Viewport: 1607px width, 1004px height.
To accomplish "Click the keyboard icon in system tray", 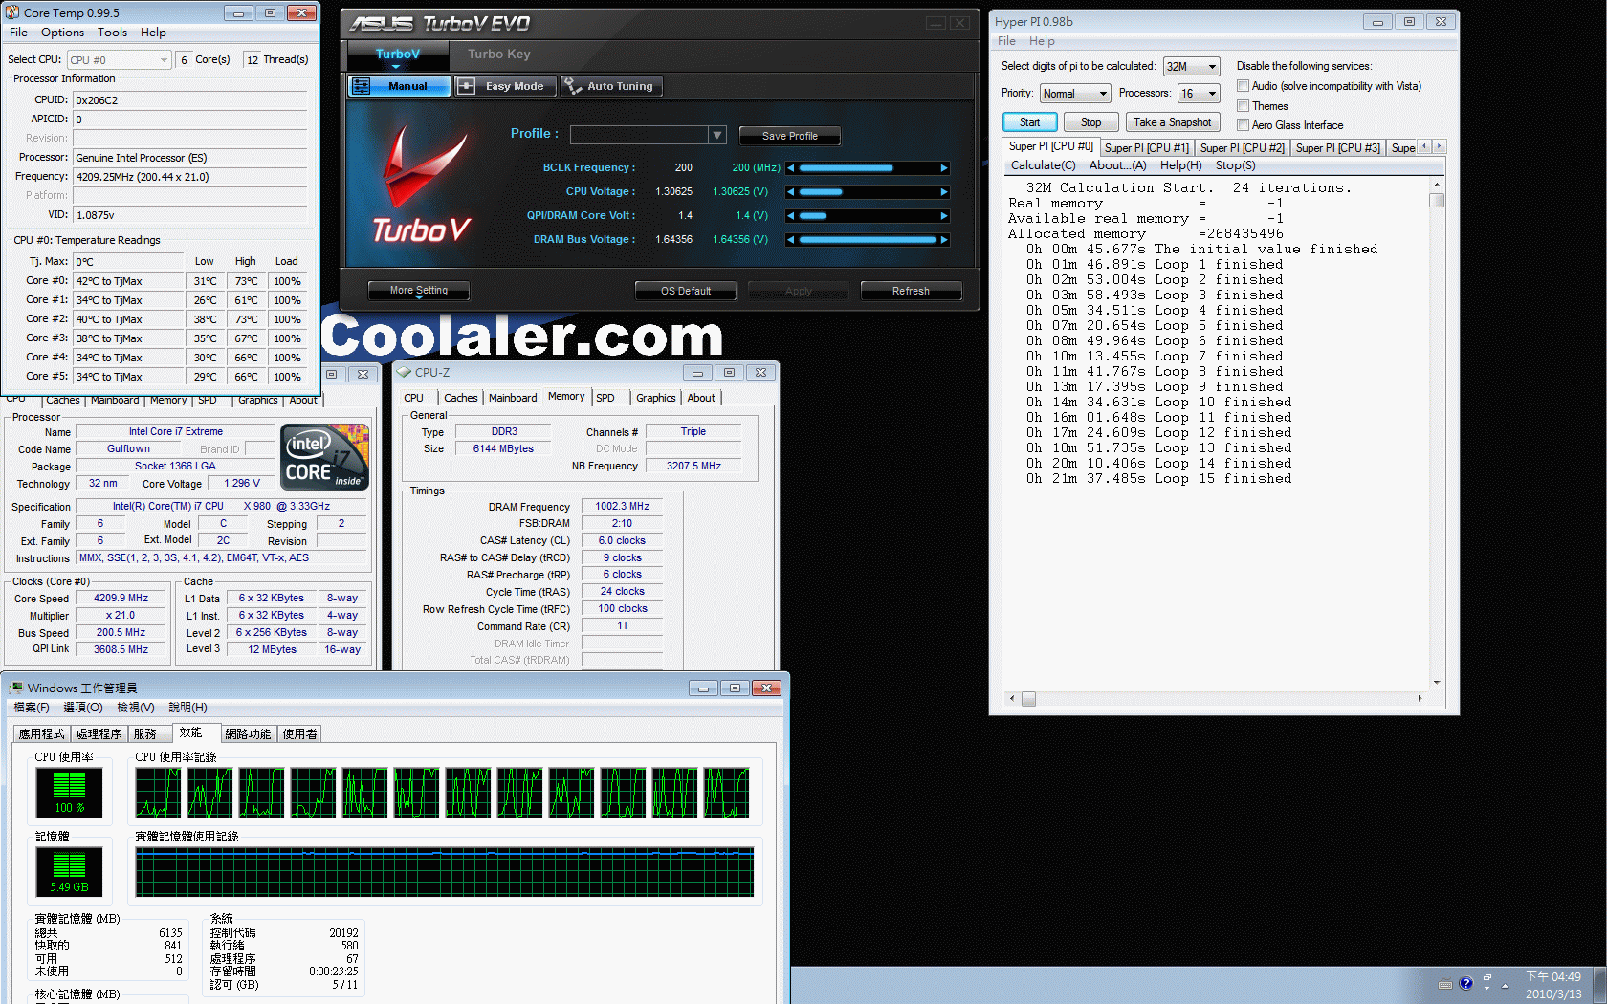I will (1445, 984).
